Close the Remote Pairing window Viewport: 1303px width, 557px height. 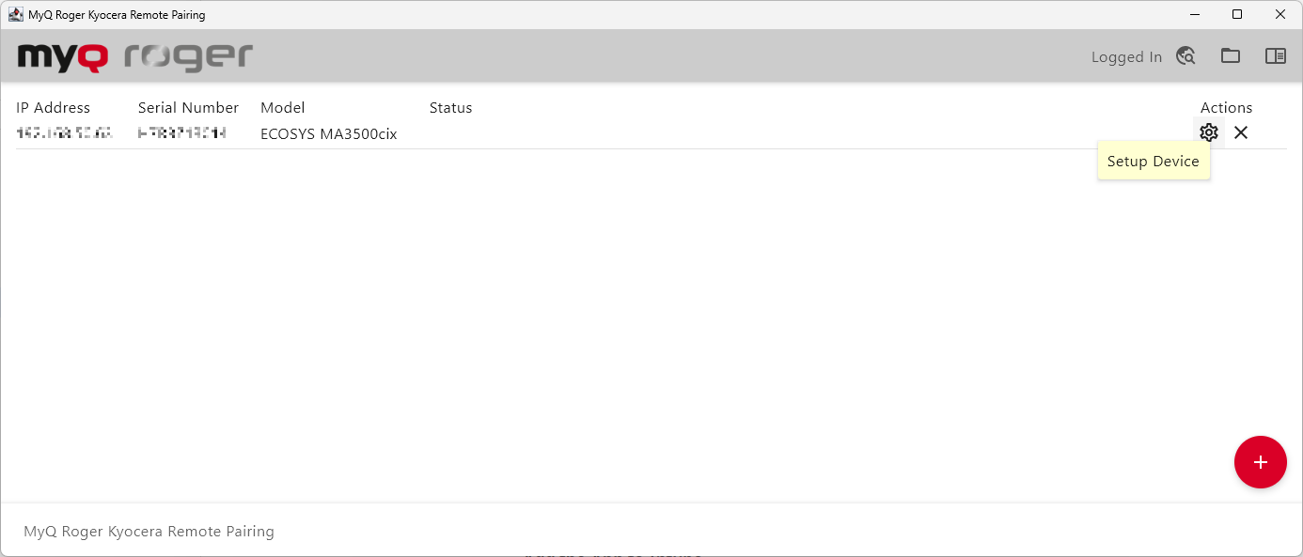[1279, 14]
